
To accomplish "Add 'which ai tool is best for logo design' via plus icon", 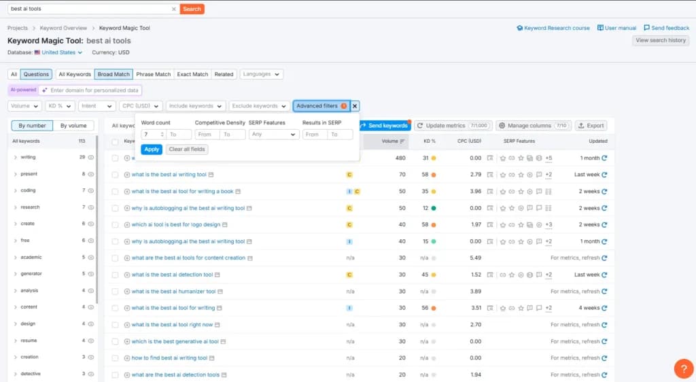I will [x=127, y=225].
